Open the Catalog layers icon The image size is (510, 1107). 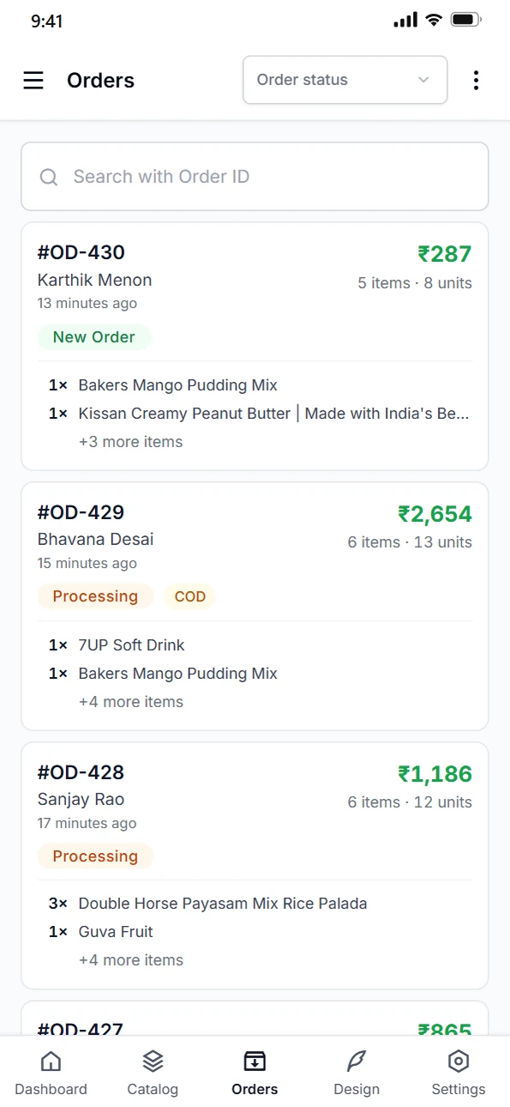coord(153,1062)
